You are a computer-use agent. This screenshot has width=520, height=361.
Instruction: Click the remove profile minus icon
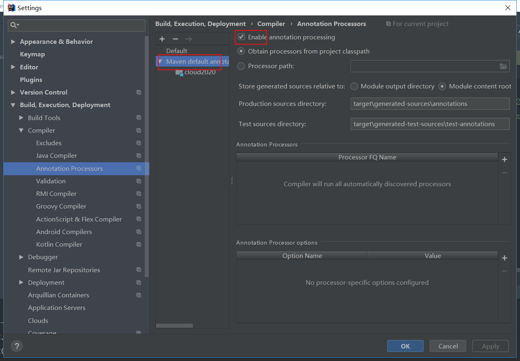click(x=175, y=39)
